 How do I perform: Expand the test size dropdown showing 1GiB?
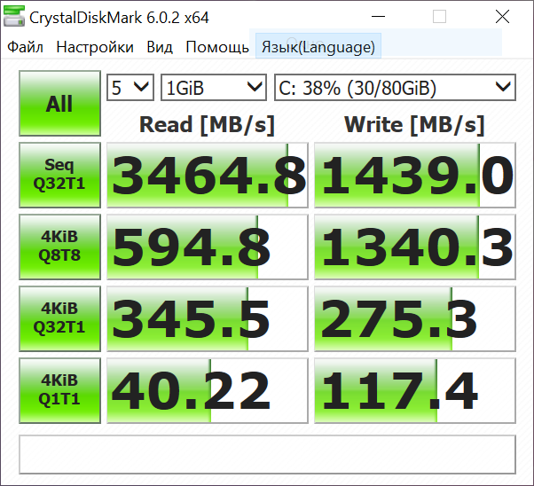point(214,88)
